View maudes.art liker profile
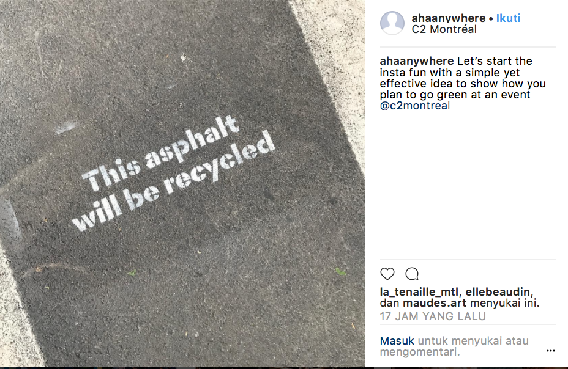 click(435, 303)
